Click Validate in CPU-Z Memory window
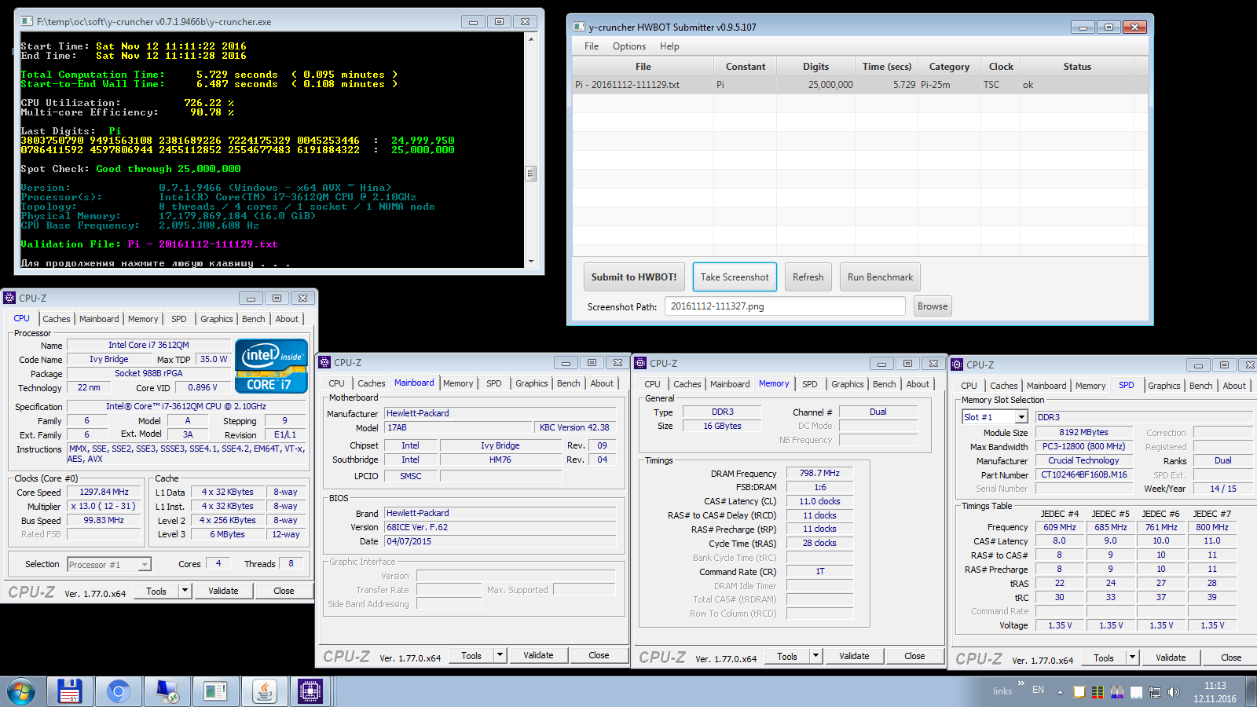Image resolution: width=1257 pixels, height=707 pixels. tap(854, 656)
